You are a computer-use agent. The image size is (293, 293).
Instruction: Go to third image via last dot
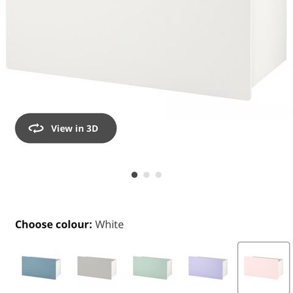pyautogui.click(x=159, y=175)
